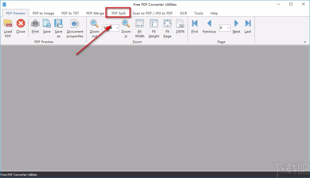Click the app logo in title bar
Image resolution: width=310 pixels, height=178 pixels.
coord(4,4)
